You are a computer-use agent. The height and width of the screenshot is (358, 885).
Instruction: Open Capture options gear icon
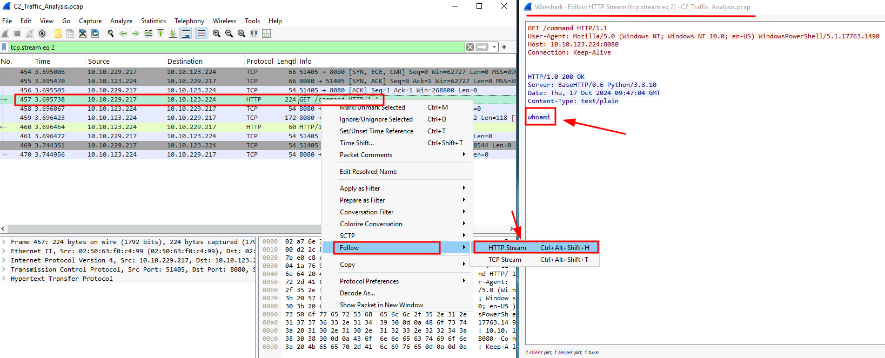(x=42, y=33)
